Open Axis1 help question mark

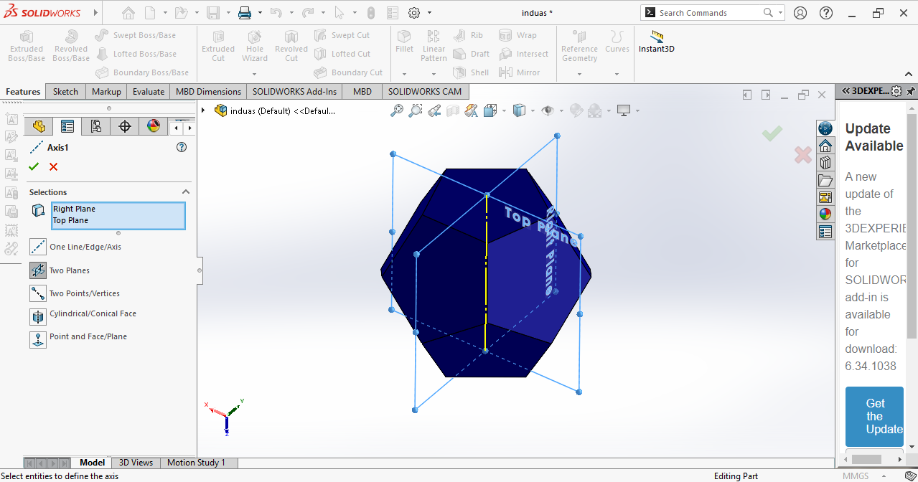pos(182,147)
